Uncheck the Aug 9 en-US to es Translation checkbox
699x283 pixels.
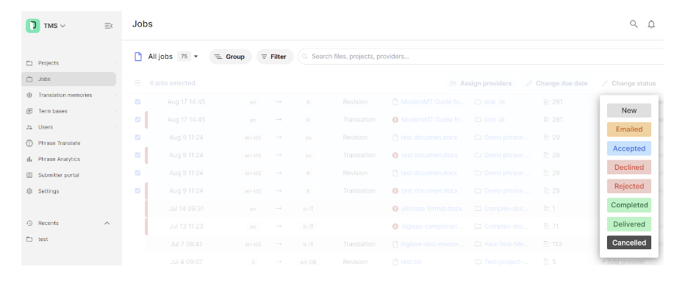pos(137,155)
